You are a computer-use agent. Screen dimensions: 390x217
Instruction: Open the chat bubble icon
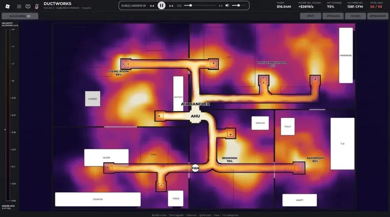click(x=28, y=7)
